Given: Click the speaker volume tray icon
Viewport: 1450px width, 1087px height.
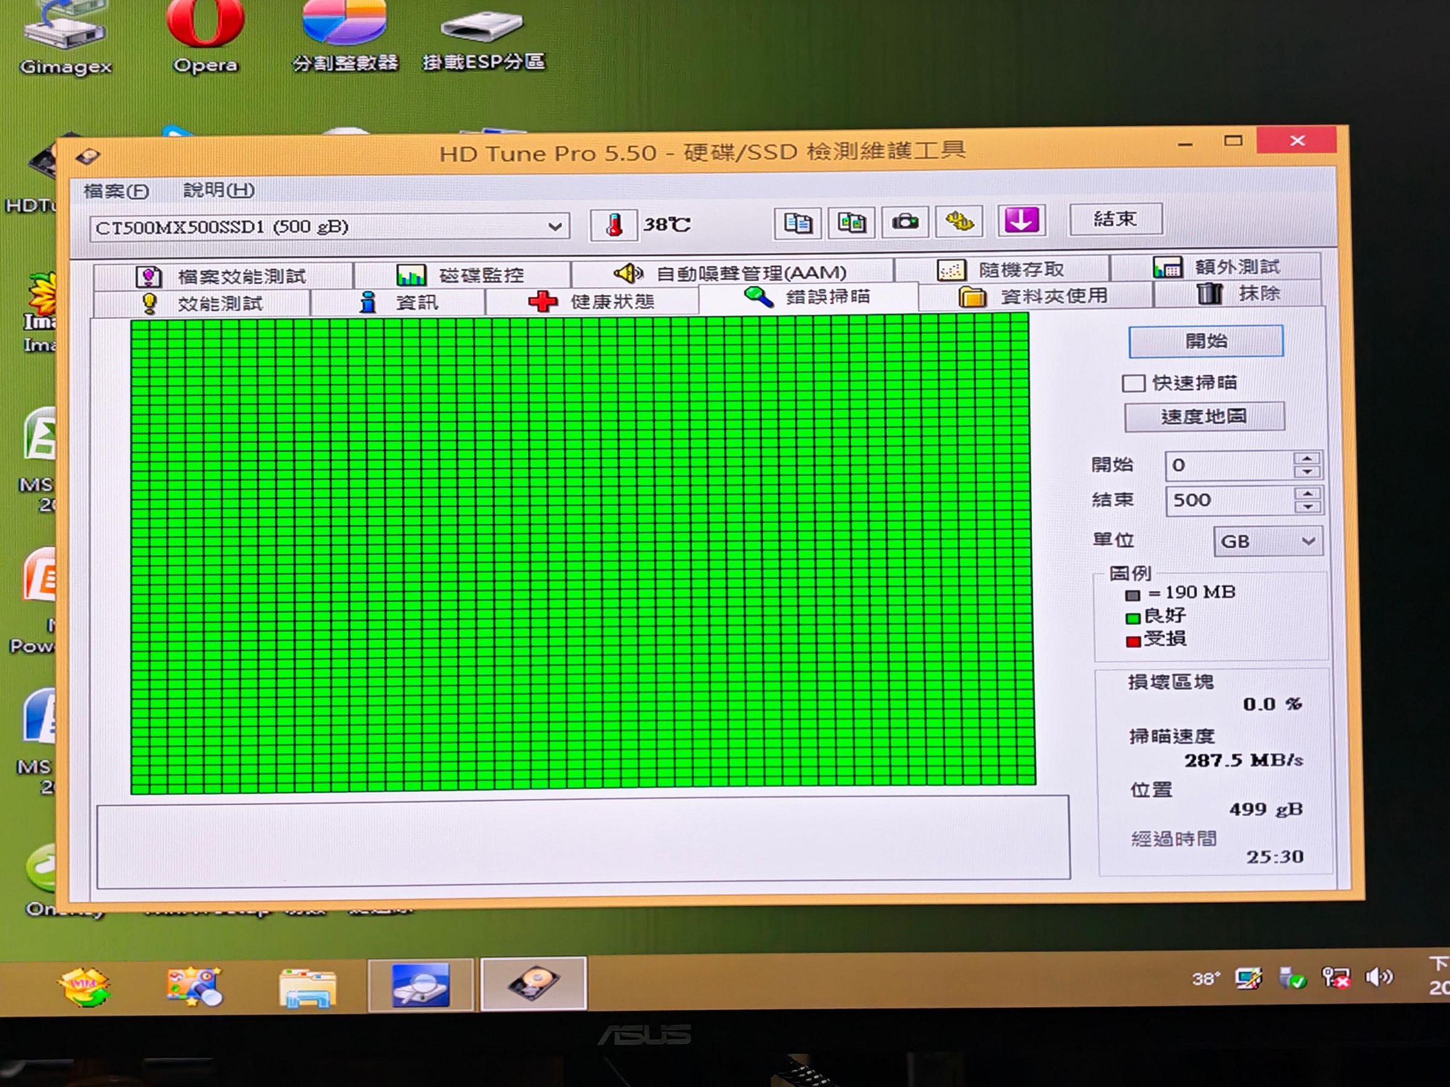Looking at the screenshot, I should pos(1379,978).
